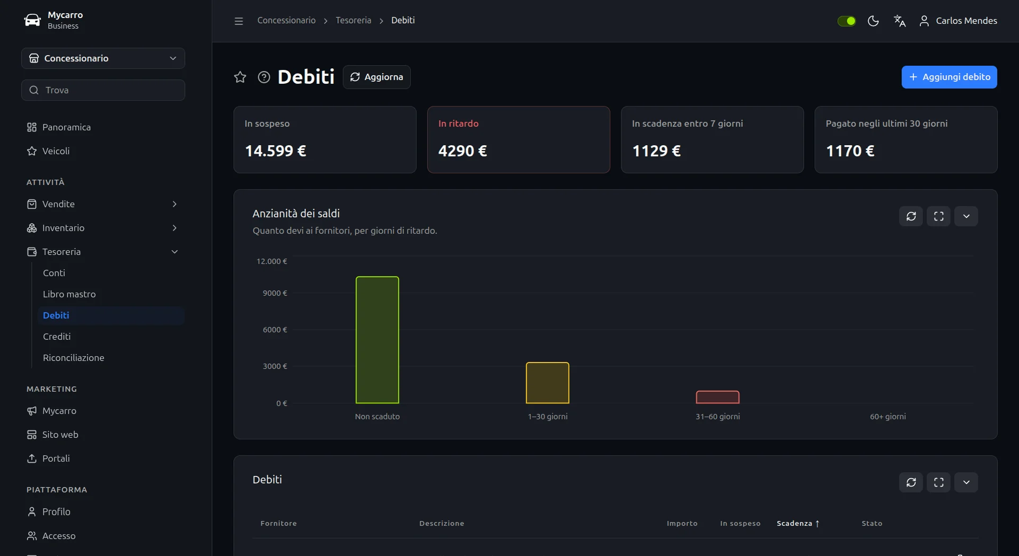Open Sito web in the sidebar
Image resolution: width=1019 pixels, height=556 pixels.
click(103, 435)
